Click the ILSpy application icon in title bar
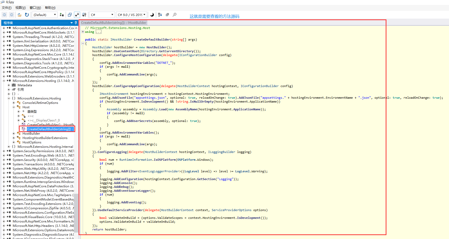Screen dimensions: 449x239 coord(3,2)
